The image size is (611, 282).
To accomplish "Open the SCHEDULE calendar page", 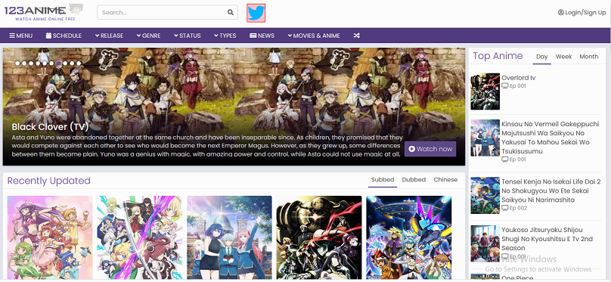I will coord(64,36).
